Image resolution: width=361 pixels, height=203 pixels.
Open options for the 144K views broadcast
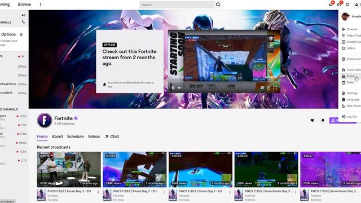click(230, 192)
